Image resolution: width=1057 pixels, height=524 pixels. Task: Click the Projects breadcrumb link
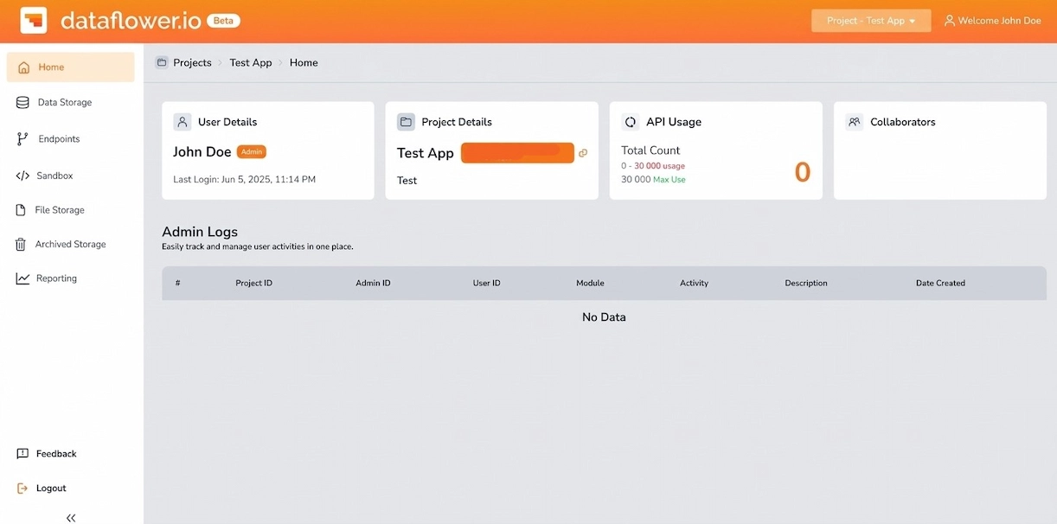[x=192, y=62]
